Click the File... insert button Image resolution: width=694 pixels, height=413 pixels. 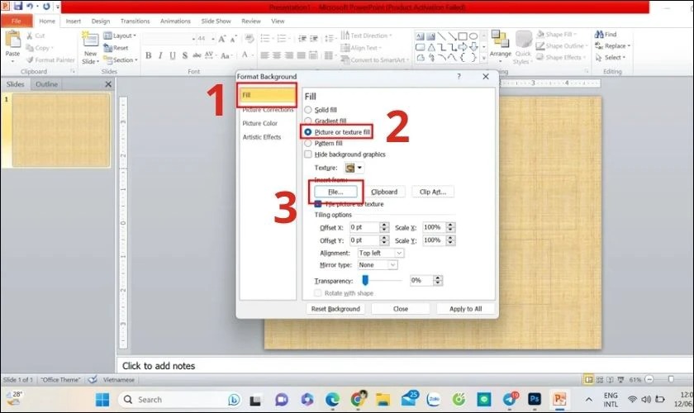tap(335, 192)
